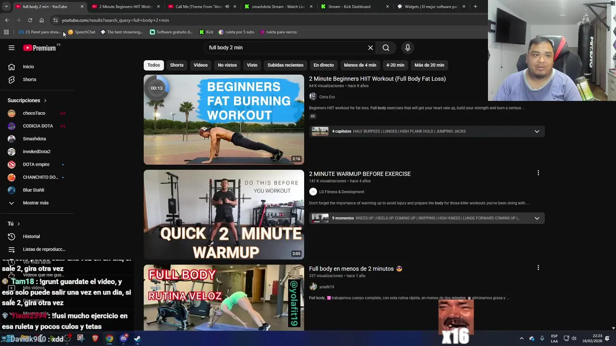Expand subscriptions with Mostrar más
The width and height of the screenshot is (616, 346).
(37, 203)
